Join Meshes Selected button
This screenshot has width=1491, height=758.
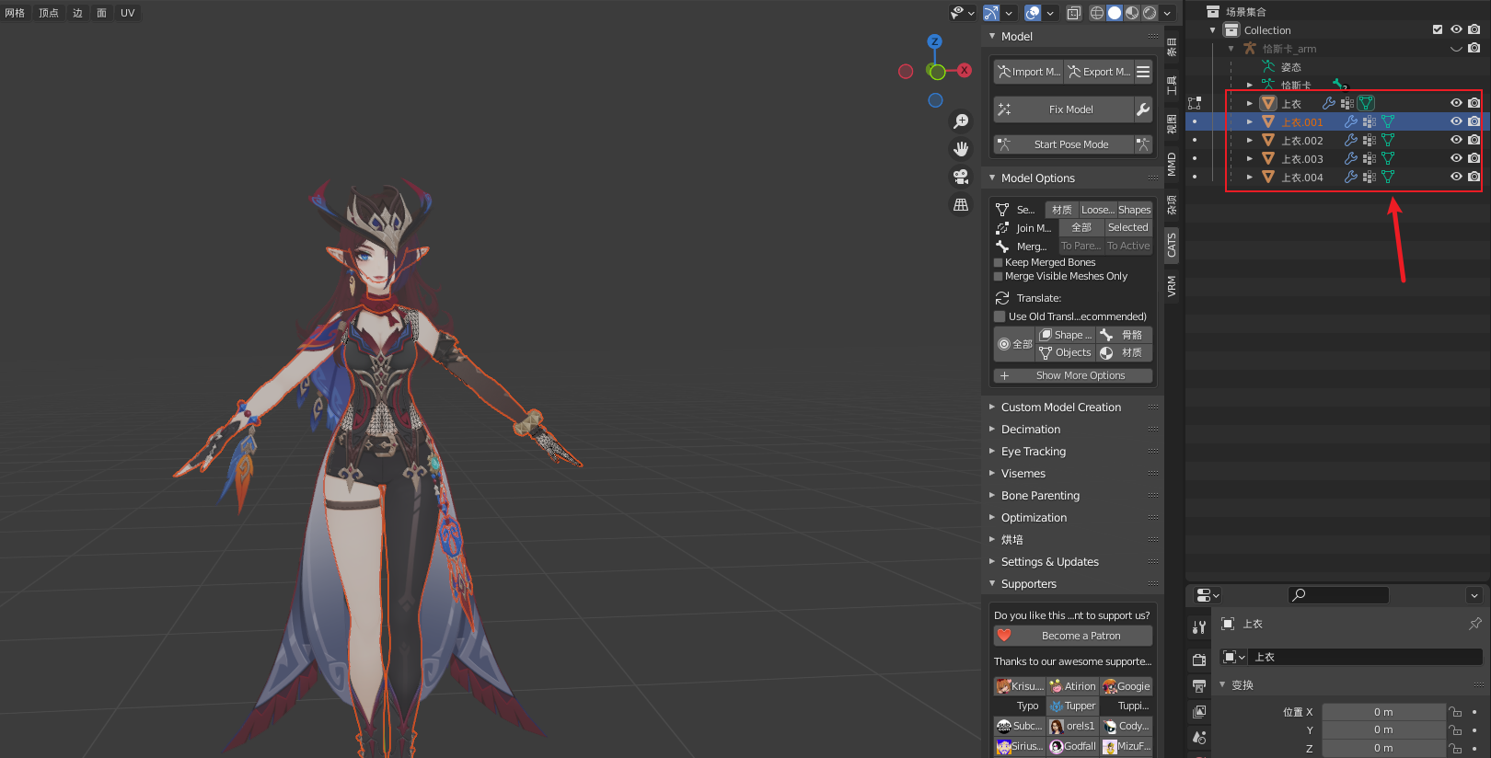pos(1128,227)
